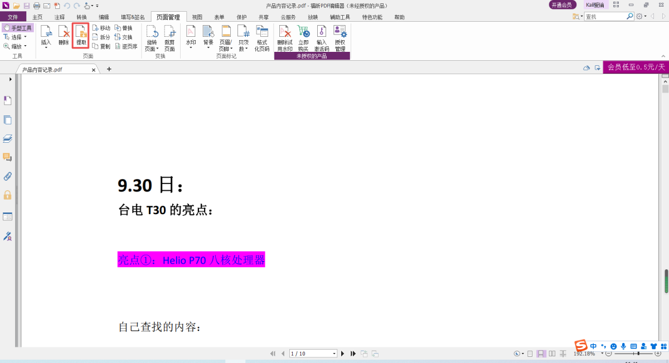Switch to two-page facing view mode
Viewport: 669px width, 363px height.
tap(552, 354)
